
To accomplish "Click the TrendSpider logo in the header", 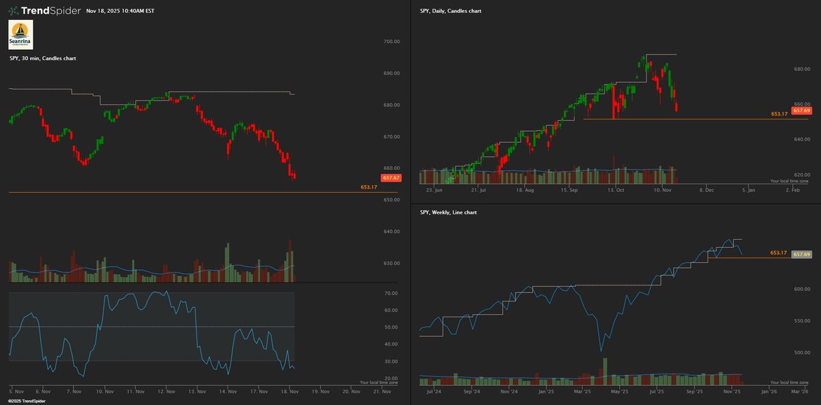I will pyautogui.click(x=44, y=11).
